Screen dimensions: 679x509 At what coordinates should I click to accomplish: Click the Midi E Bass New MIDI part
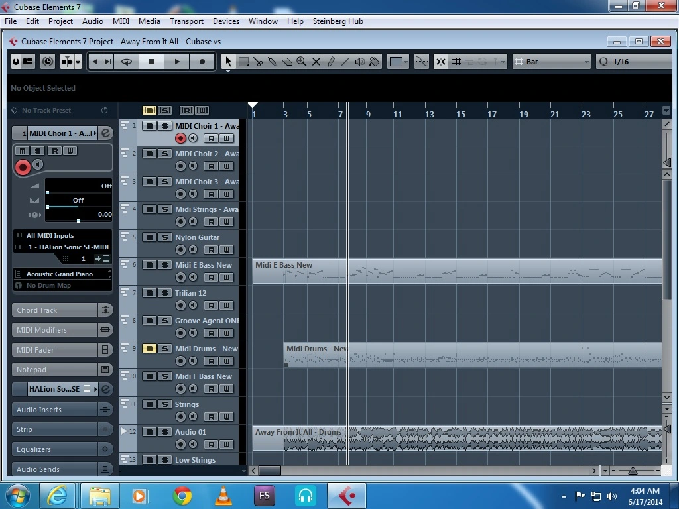457,271
